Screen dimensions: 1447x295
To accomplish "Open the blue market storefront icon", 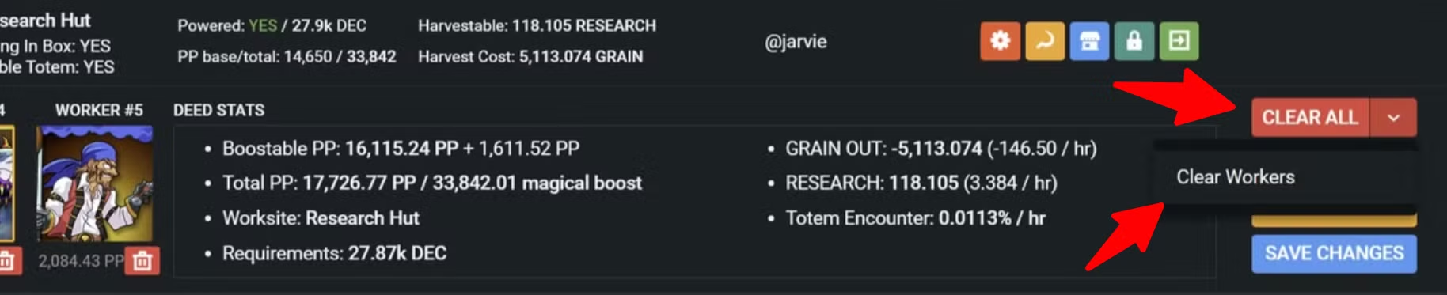I will coord(1089,41).
